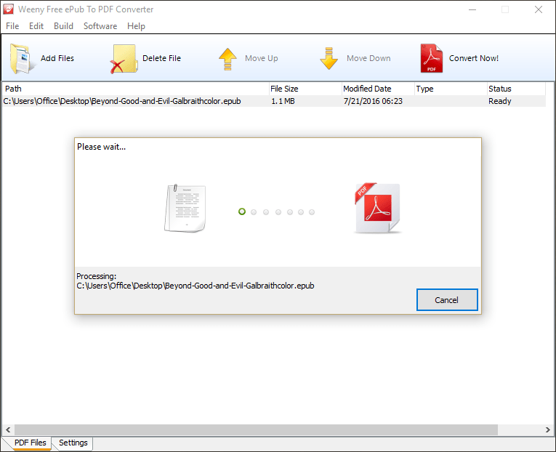Click the 7/21/2016 06:23 date cell
556x452 pixels.
pos(373,101)
